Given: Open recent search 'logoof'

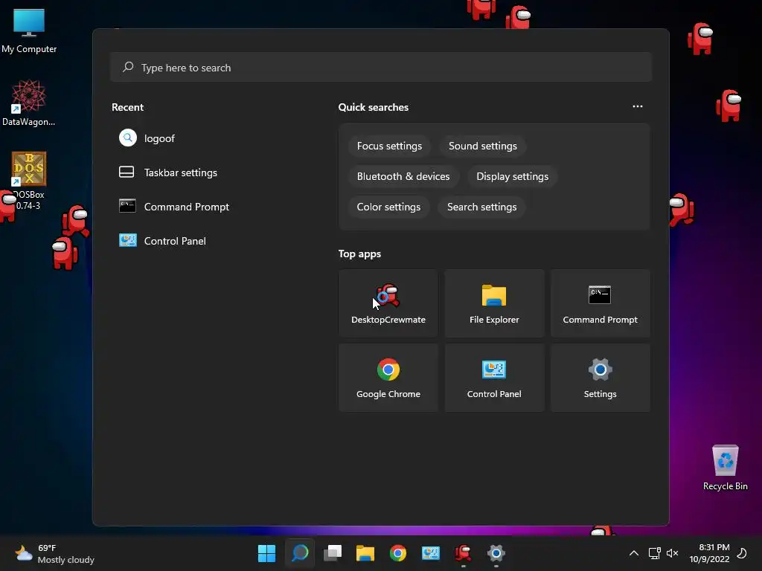Looking at the screenshot, I should pyautogui.click(x=159, y=138).
